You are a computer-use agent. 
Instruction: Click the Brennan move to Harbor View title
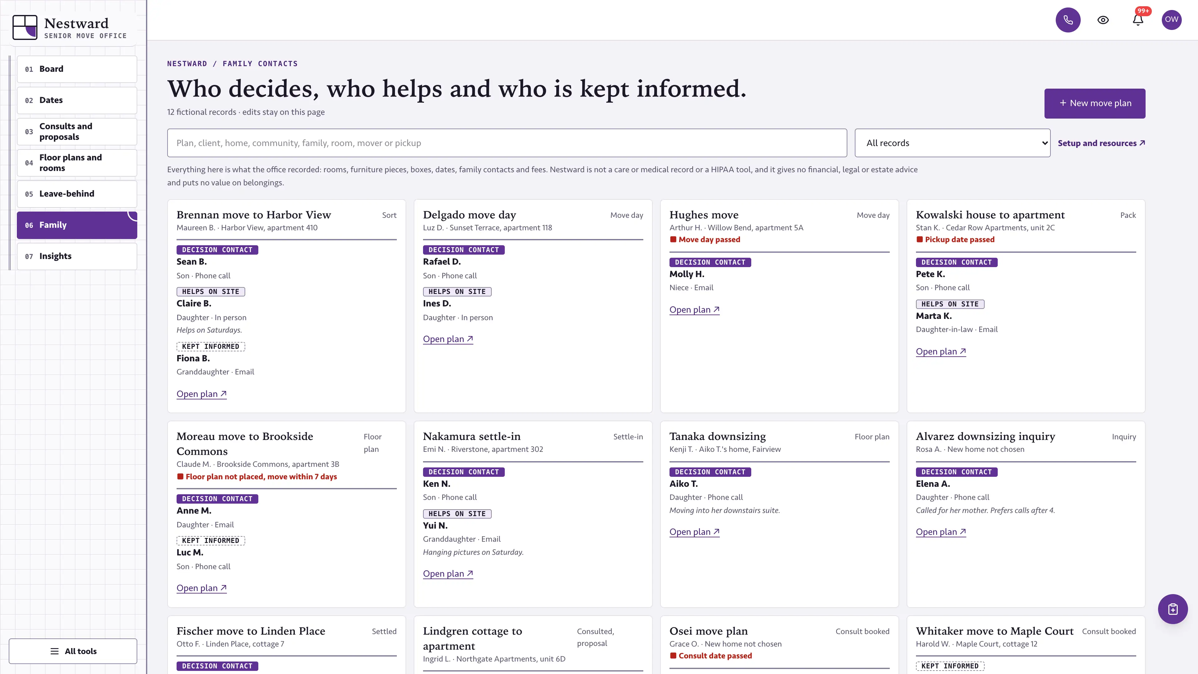253,215
